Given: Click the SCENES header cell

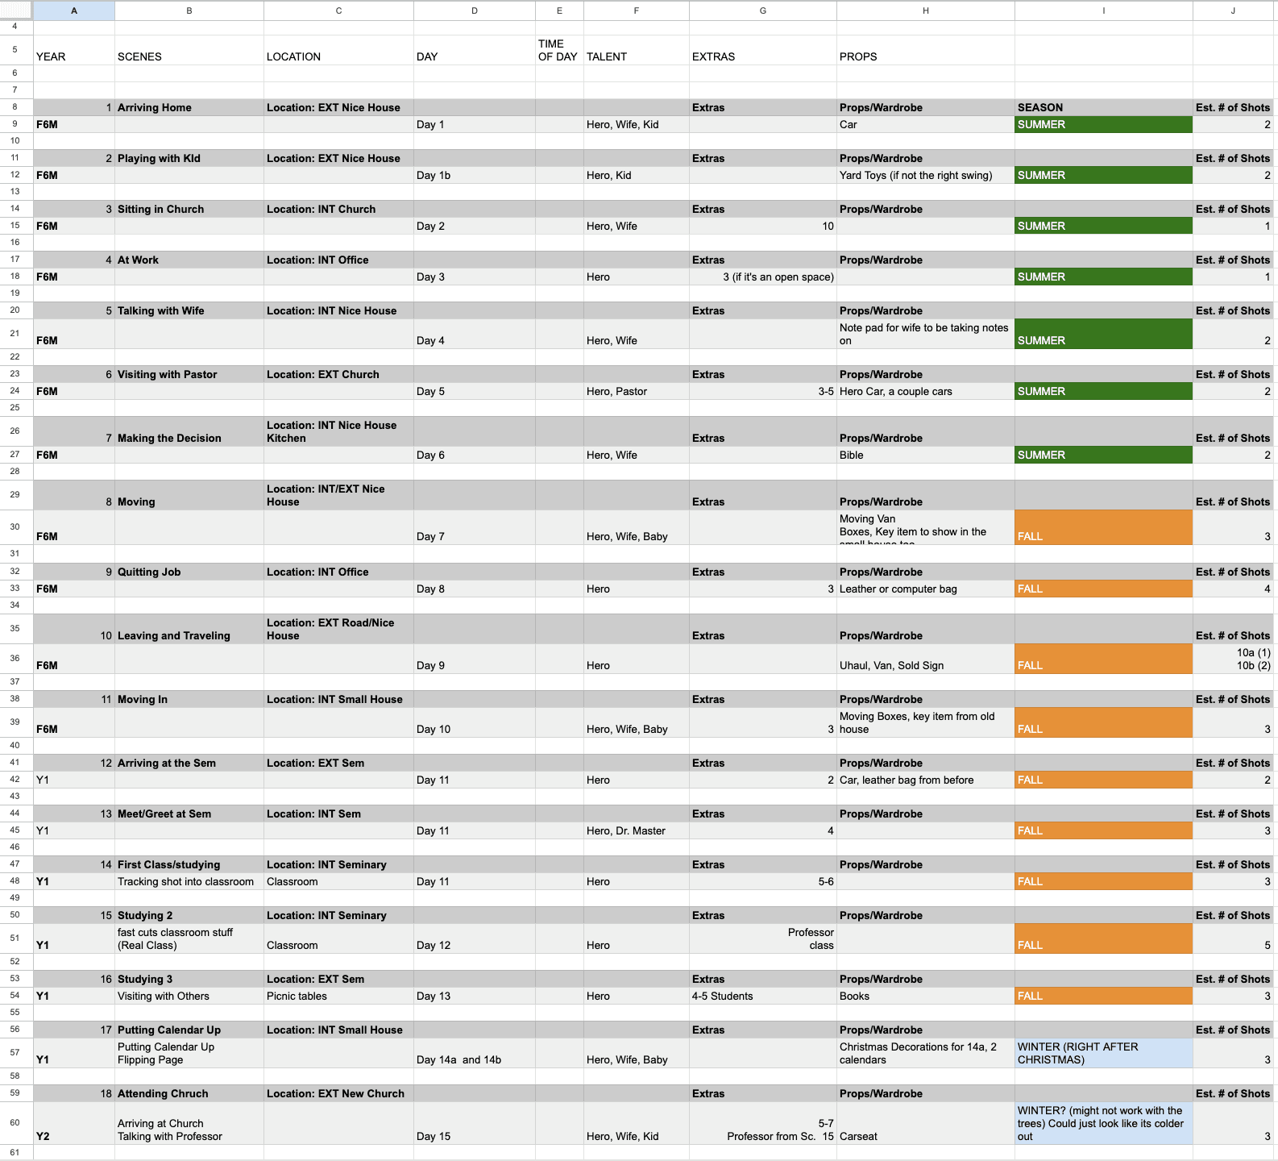Looking at the screenshot, I should point(189,50).
